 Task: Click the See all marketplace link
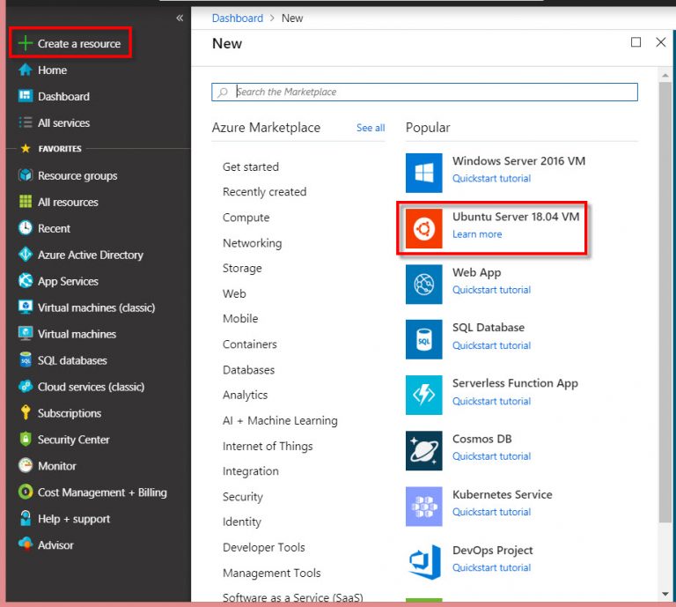tap(371, 128)
